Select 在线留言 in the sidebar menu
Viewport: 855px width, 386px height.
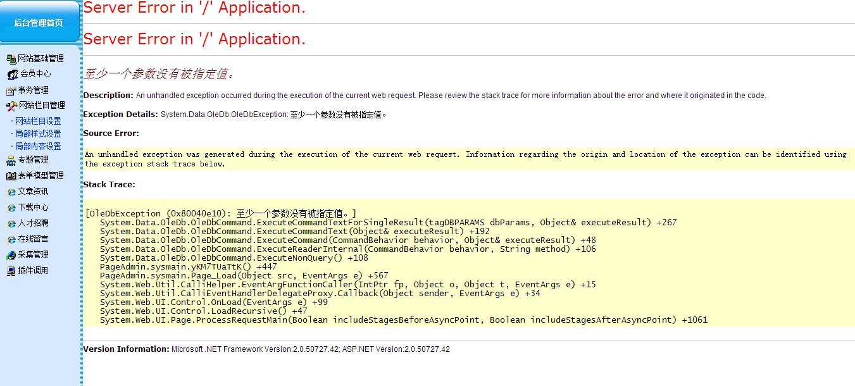tap(33, 239)
